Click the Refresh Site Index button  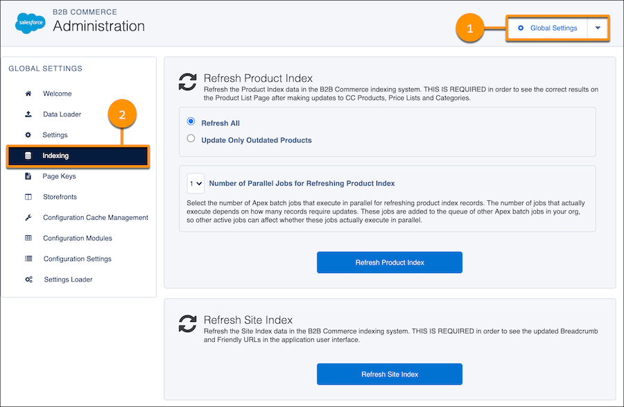coord(390,374)
